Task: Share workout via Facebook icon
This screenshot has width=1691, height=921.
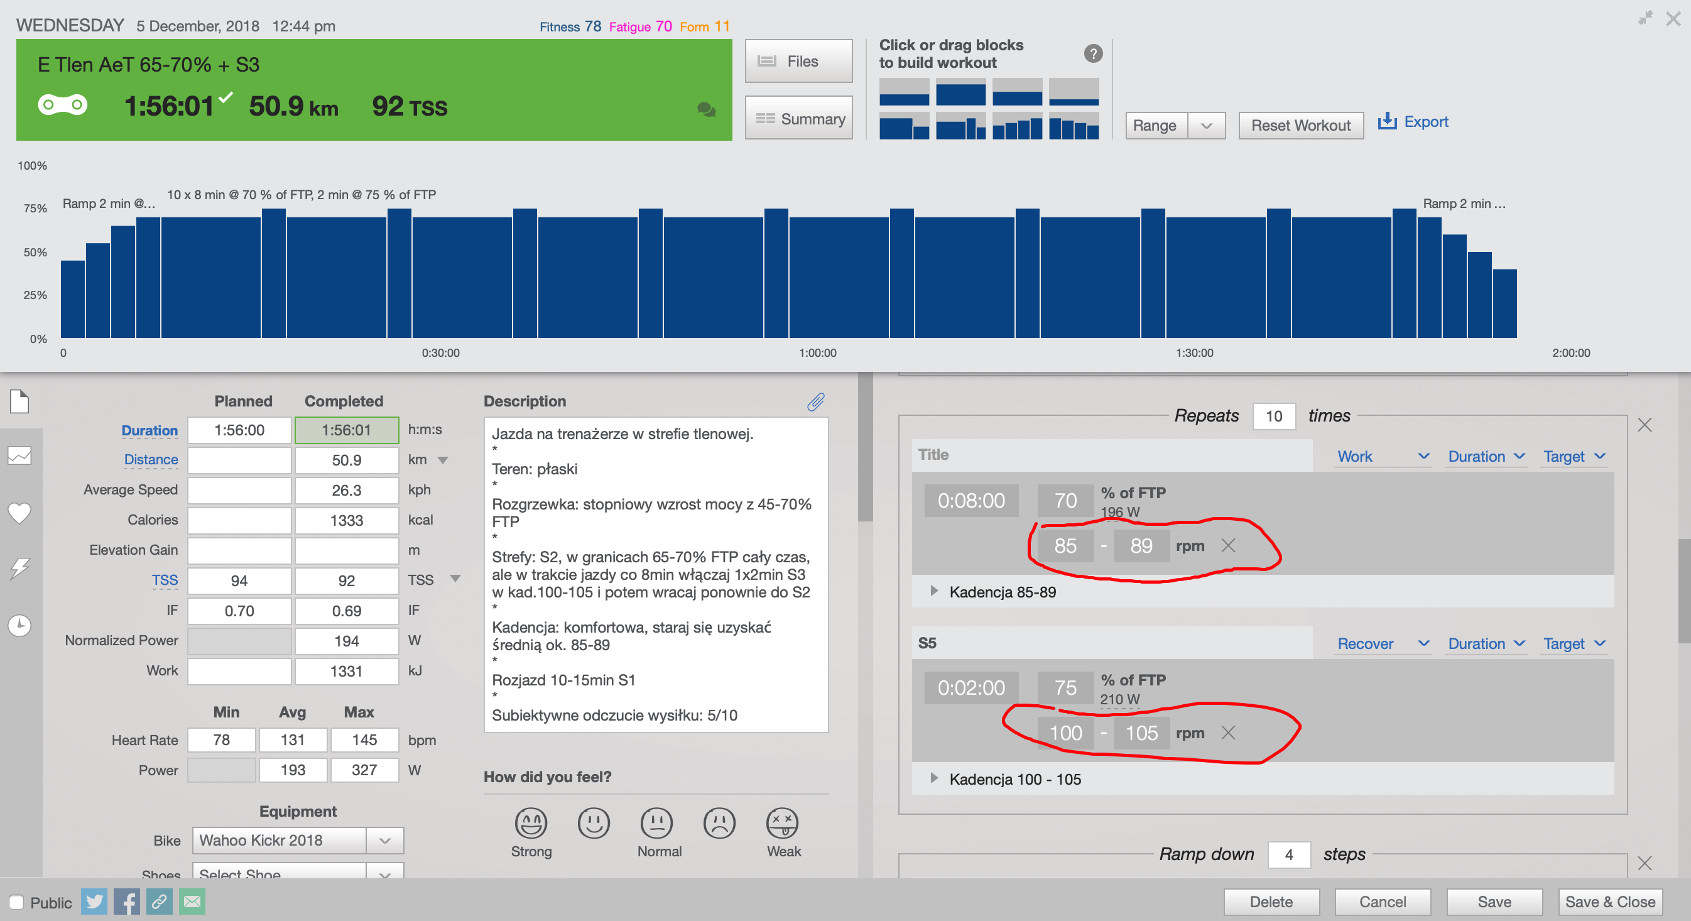Action: (127, 902)
